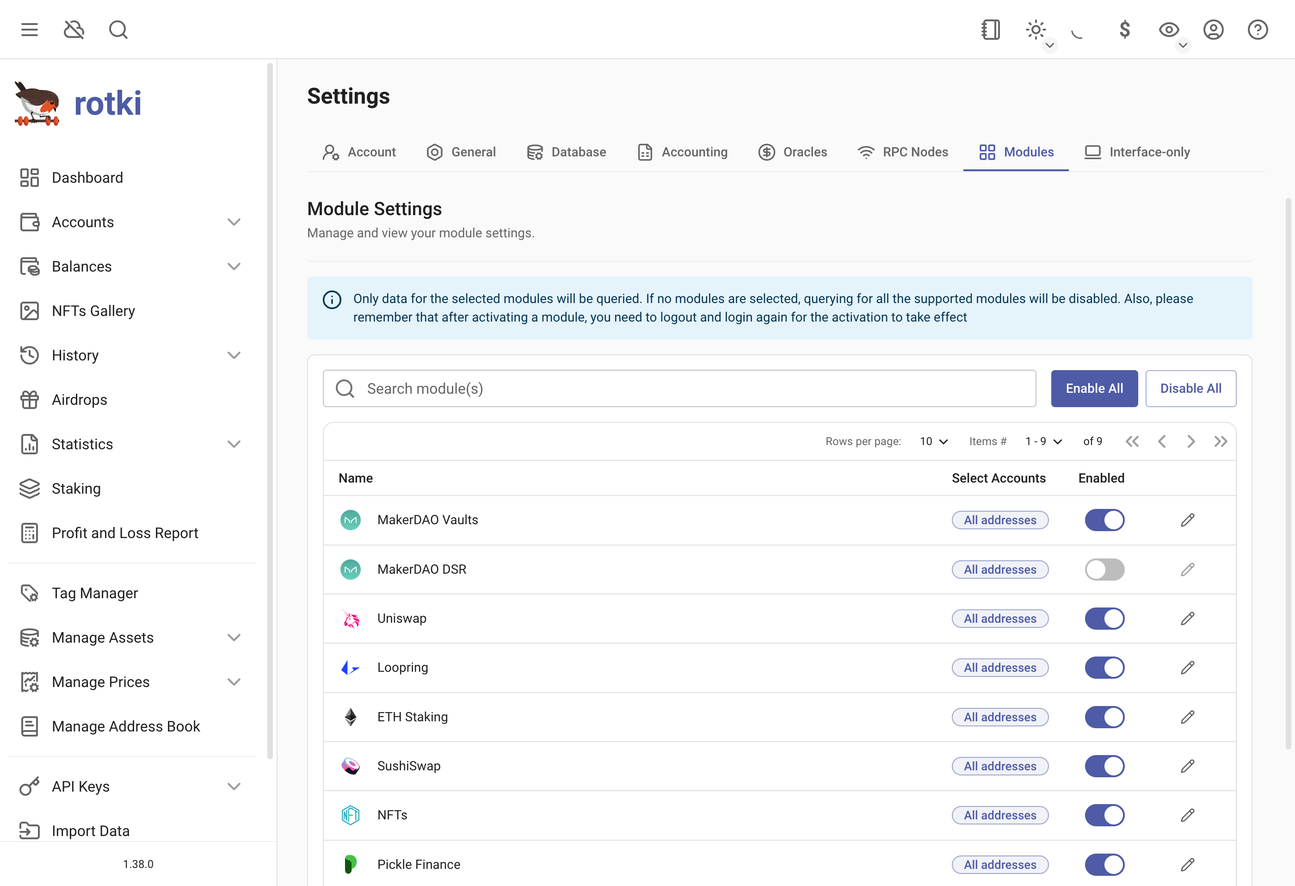Expand the History sidebar group
1295x886 pixels.
pos(131,355)
